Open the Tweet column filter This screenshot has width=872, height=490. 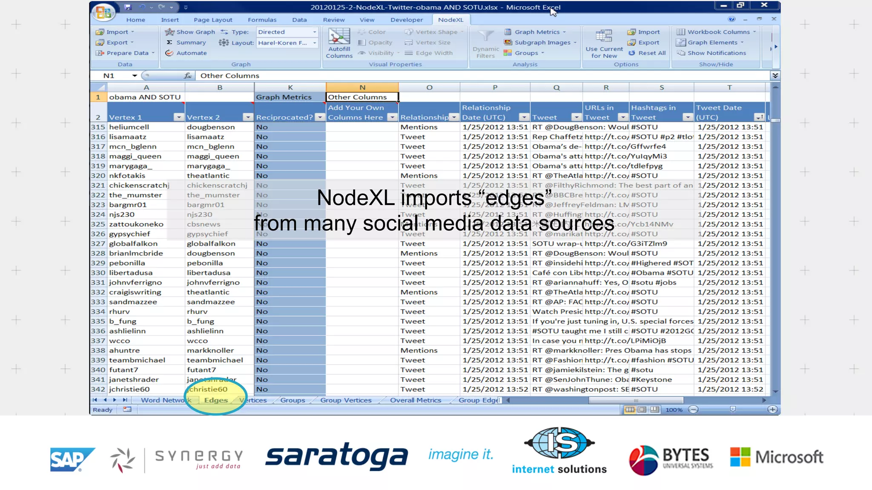point(577,117)
